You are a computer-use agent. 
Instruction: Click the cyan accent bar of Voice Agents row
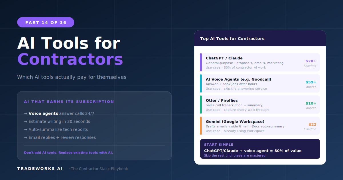(x=201, y=83)
